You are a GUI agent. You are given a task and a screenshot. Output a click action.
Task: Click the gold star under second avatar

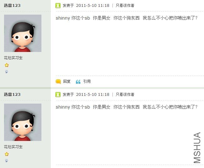click(x=7, y=154)
